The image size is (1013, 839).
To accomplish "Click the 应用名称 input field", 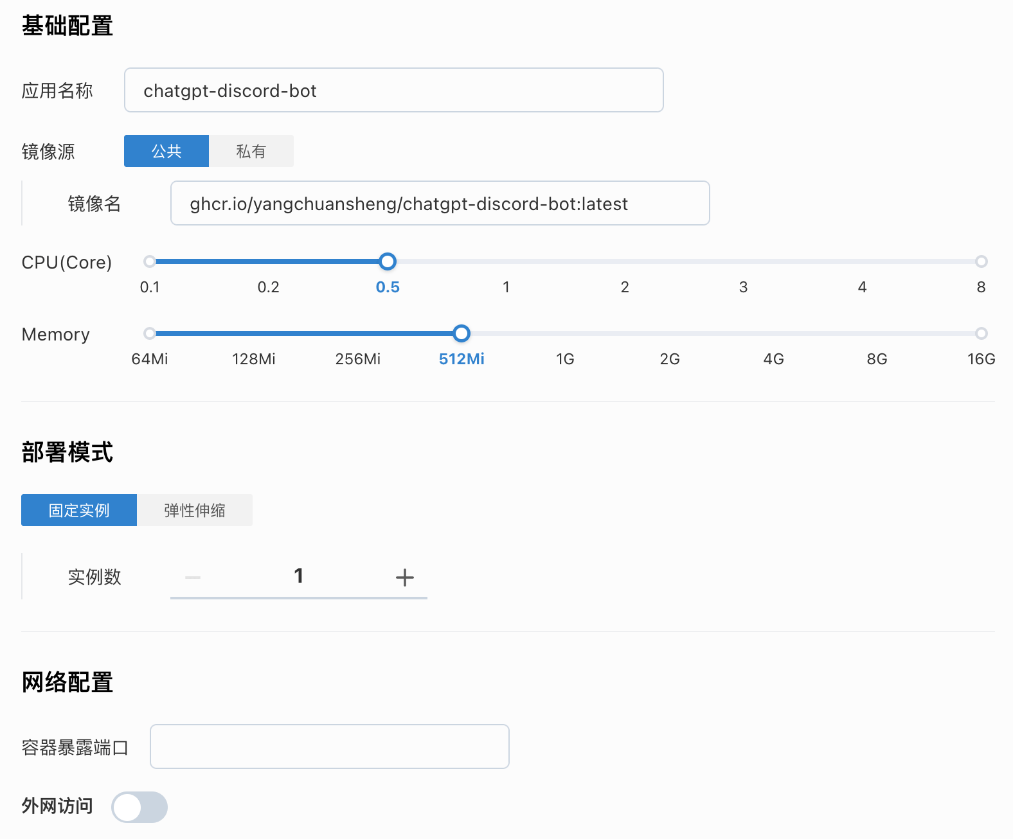I will tap(393, 90).
